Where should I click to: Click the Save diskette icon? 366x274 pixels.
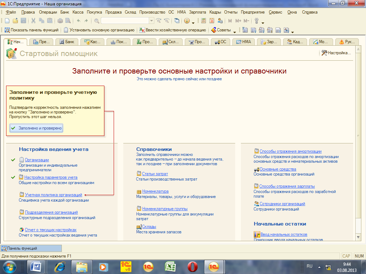click(x=23, y=21)
